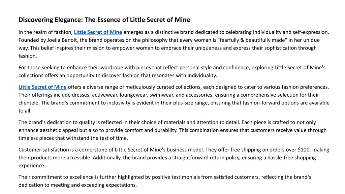Follow the Little Secret of Mine link starting third paragraph
The image size is (345, 194).
(x=42, y=87)
